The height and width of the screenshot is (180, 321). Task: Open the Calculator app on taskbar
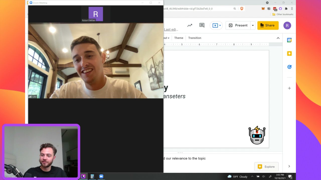[92, 176]
